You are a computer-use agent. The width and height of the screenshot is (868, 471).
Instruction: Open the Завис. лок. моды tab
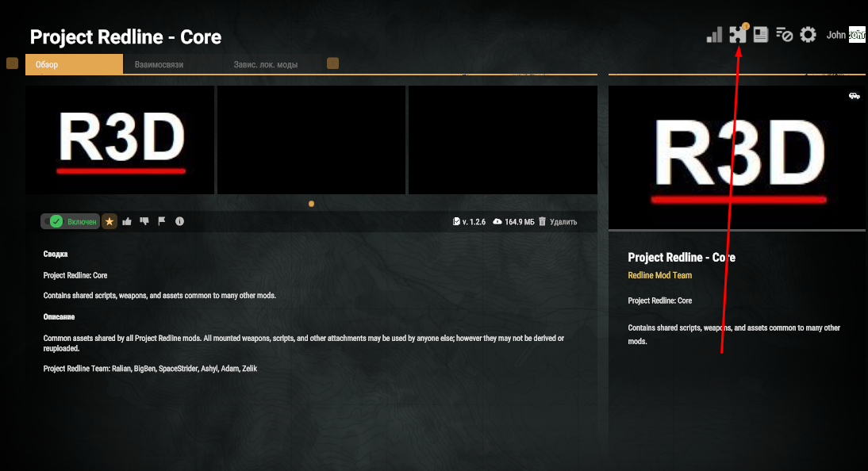[x=265, y=64]
